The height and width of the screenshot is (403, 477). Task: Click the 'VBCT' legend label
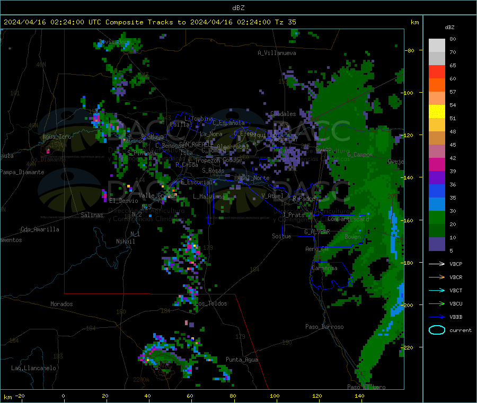[456, 291]
